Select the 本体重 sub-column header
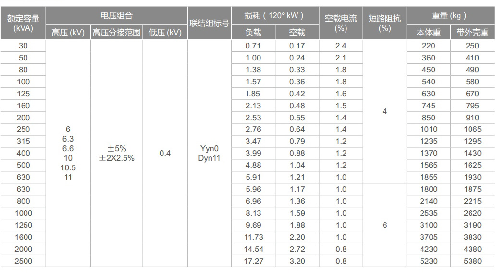Screen dimensions: 495x274 [428, 33]
